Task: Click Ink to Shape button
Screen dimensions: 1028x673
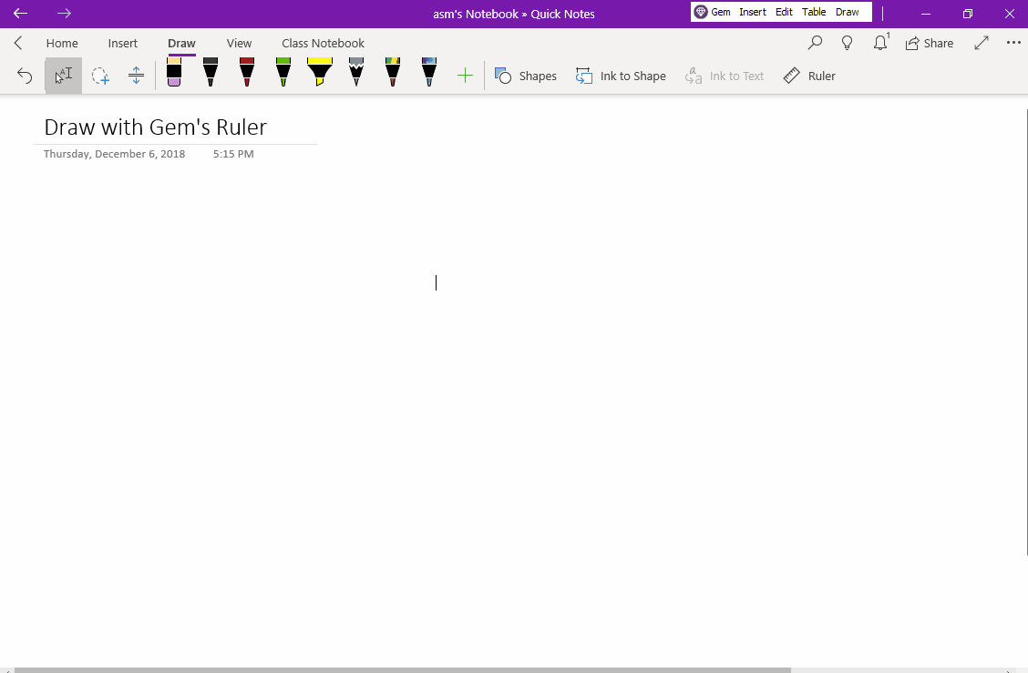Action: 621,76
